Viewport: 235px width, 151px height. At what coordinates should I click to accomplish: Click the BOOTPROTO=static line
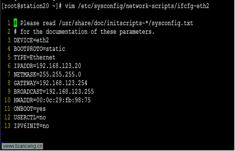coord(39,49)
